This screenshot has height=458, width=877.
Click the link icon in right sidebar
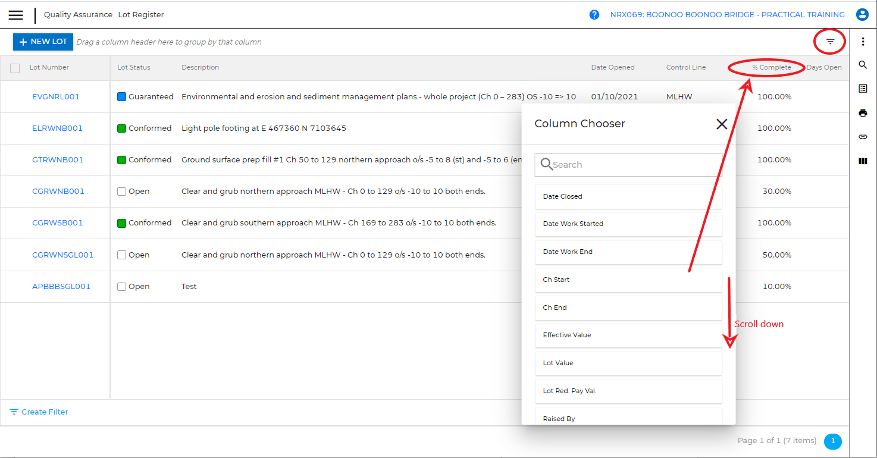[863, 137]
